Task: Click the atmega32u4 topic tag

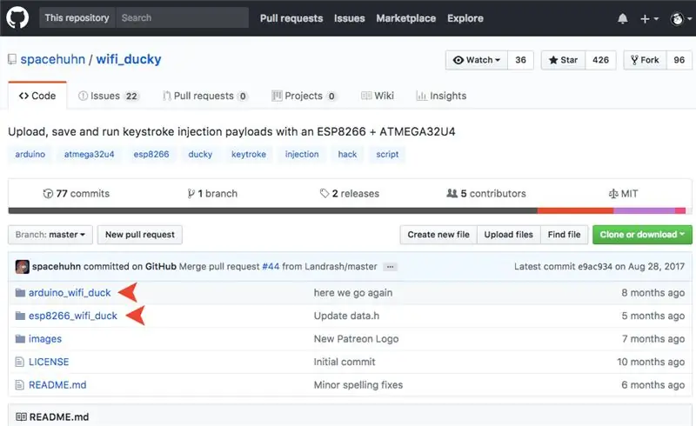Action: pyautogui.click(x=90, y=155)
